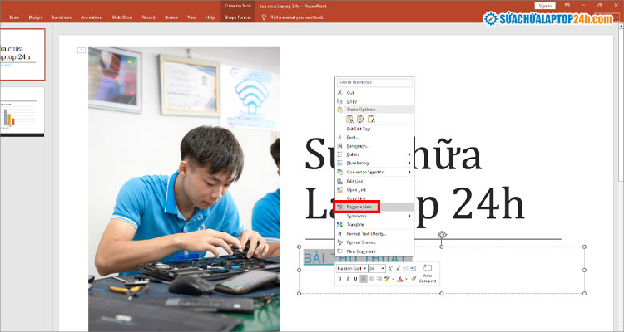Click the lightbulb Tell Me icon
This screenshot has width=624, height=332.
tap(264, 17)
